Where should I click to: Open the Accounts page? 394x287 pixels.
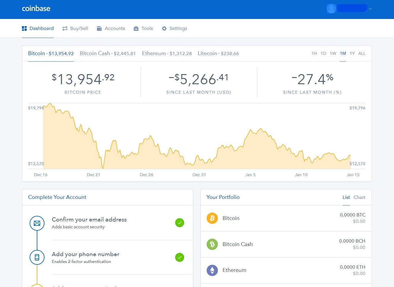(111, 28)
